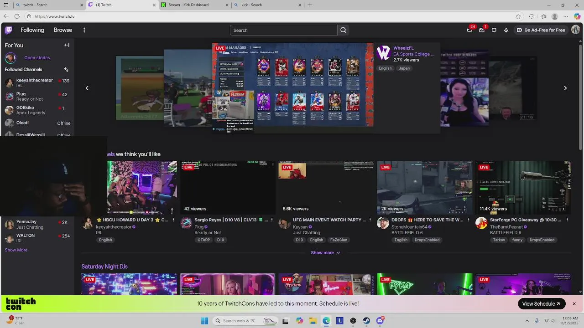Viewport: 584px width, 328px height.
Task: Click the browser Back arrow
Action: click(5, 16)
